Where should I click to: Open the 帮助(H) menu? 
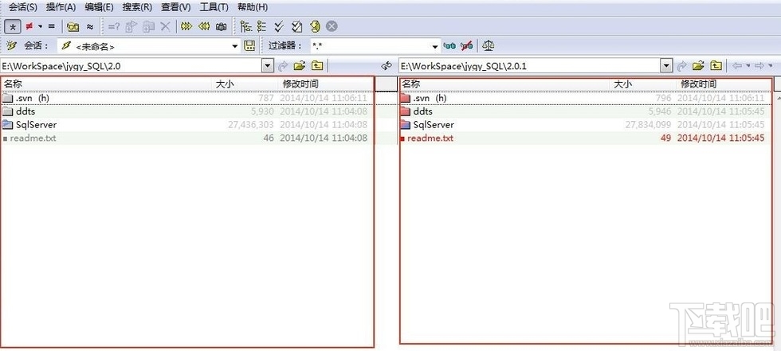click(x=252, y=7)
